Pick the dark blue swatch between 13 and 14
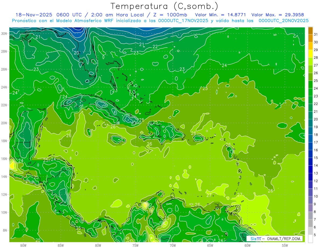 pyautogui.click(x=310, y=169)
